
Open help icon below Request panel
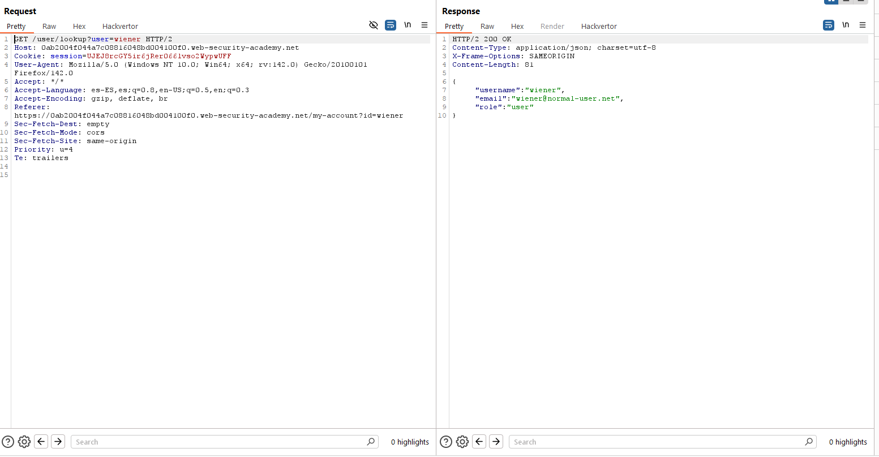8,442
